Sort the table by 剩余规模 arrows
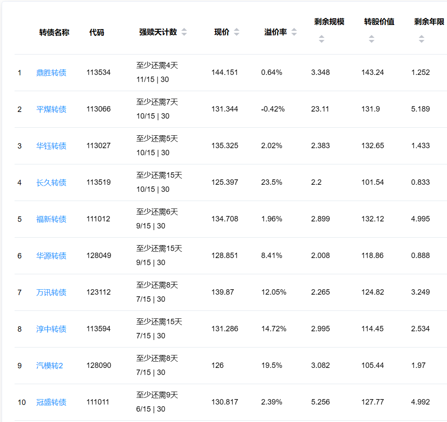Viewport: 447px width, 422px height. click(321, 39)
